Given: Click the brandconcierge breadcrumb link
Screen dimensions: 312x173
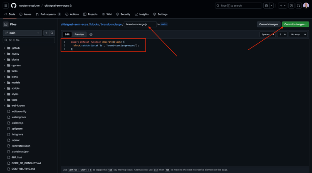Looking at the screenshot, I should point(111,24).
